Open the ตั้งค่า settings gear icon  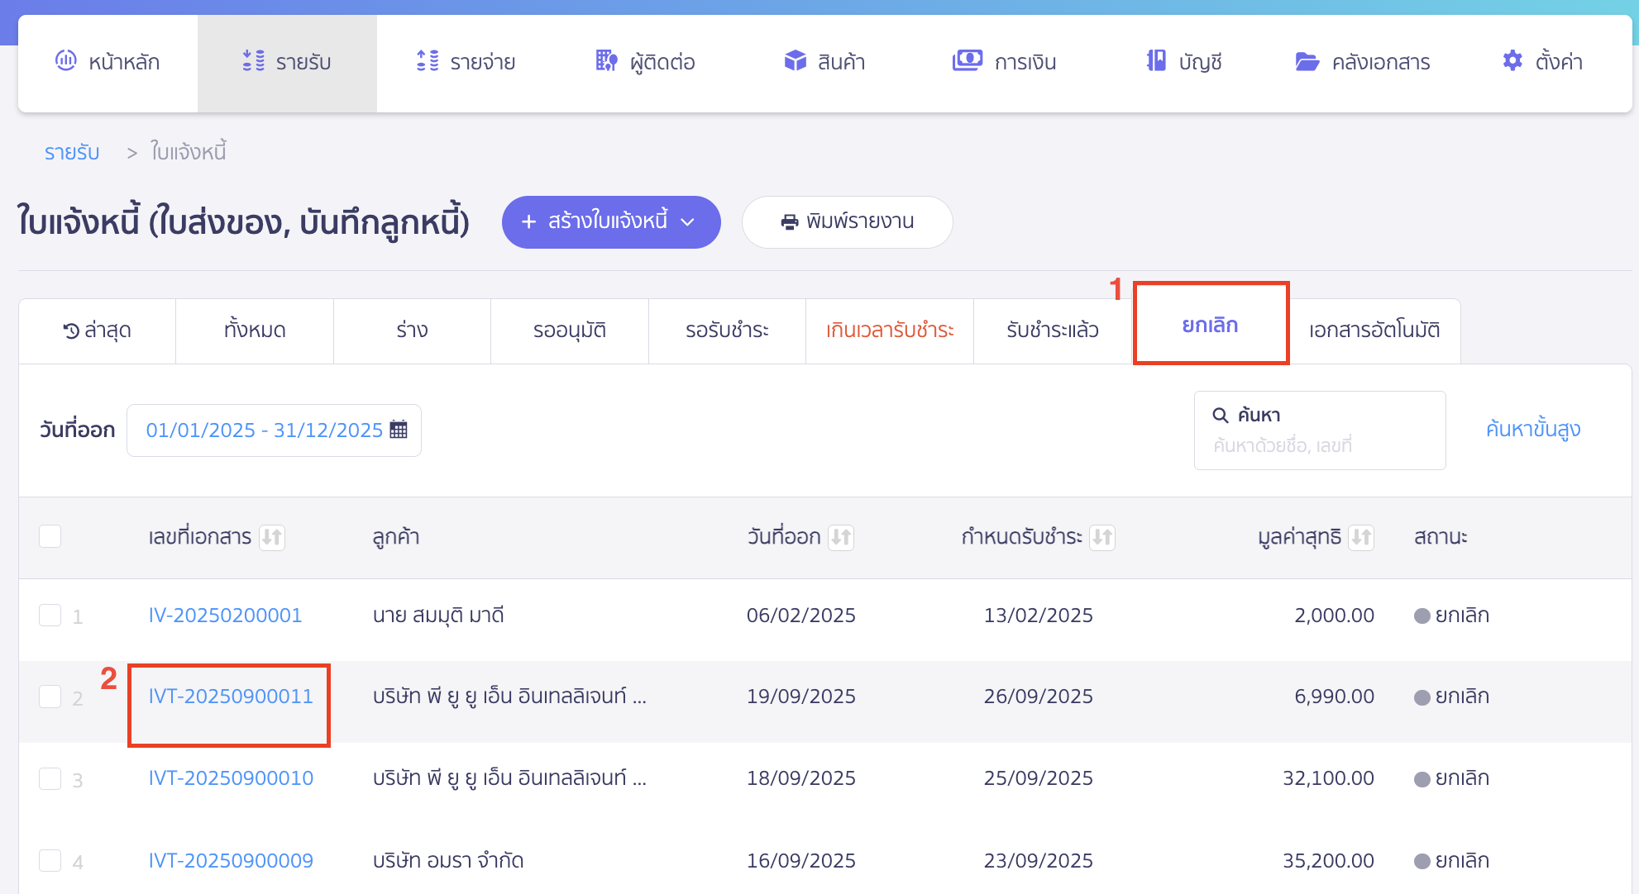point(1512,60)
